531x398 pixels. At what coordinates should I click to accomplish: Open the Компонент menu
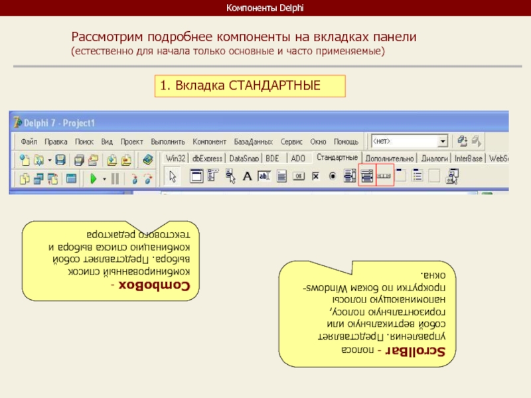(x=209, y=141)
